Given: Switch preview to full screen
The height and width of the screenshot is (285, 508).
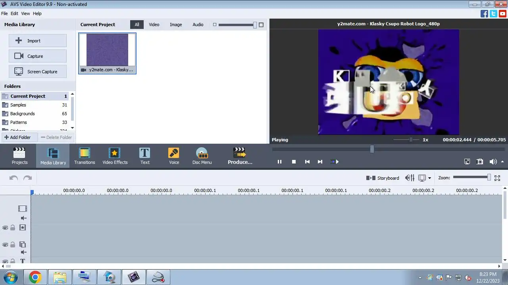Looking at the screenshot, I should point(467,161).
